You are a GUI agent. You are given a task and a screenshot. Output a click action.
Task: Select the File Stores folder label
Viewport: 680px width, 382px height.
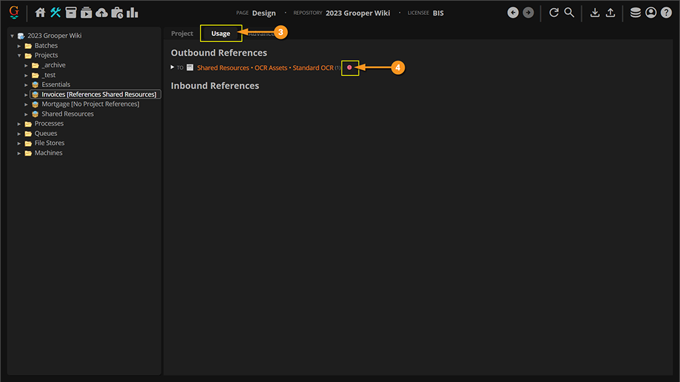[x=50, y=143]
